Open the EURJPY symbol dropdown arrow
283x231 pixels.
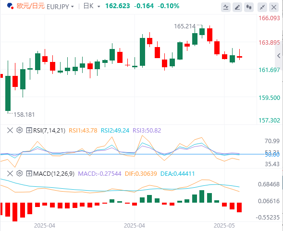[x=73, y=7]
